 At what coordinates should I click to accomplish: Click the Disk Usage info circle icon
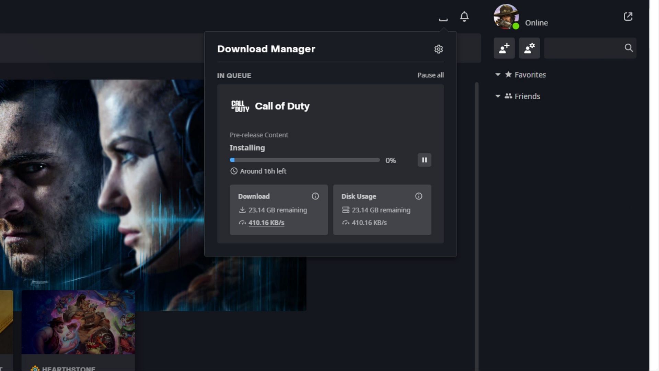point(418,196)
